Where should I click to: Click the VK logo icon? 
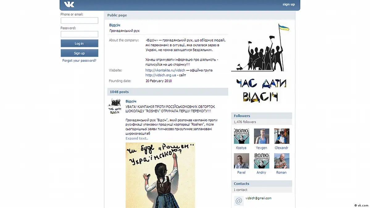pyautogui.click(x=69, y=4)
